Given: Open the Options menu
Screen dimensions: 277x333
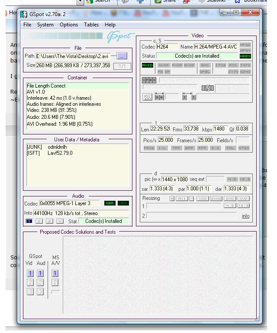Looking at the screenshot, I should [x=69, y=25].
